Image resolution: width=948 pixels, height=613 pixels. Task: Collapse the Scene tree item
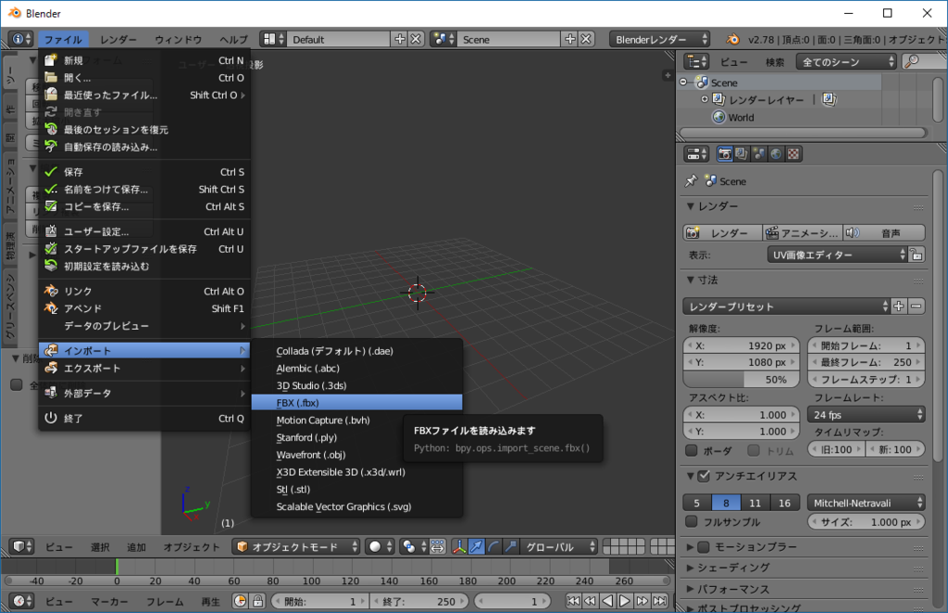pyautogui.click(x=684, y=82)
